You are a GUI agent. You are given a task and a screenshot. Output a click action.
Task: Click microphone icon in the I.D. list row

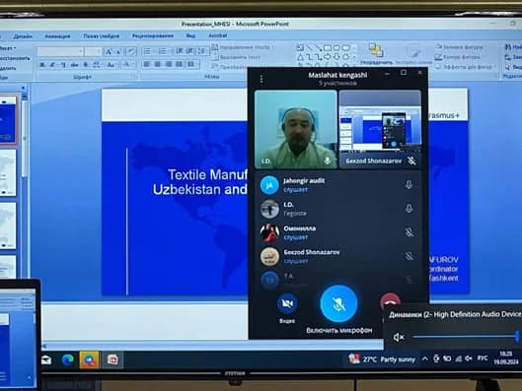point(410,209)
